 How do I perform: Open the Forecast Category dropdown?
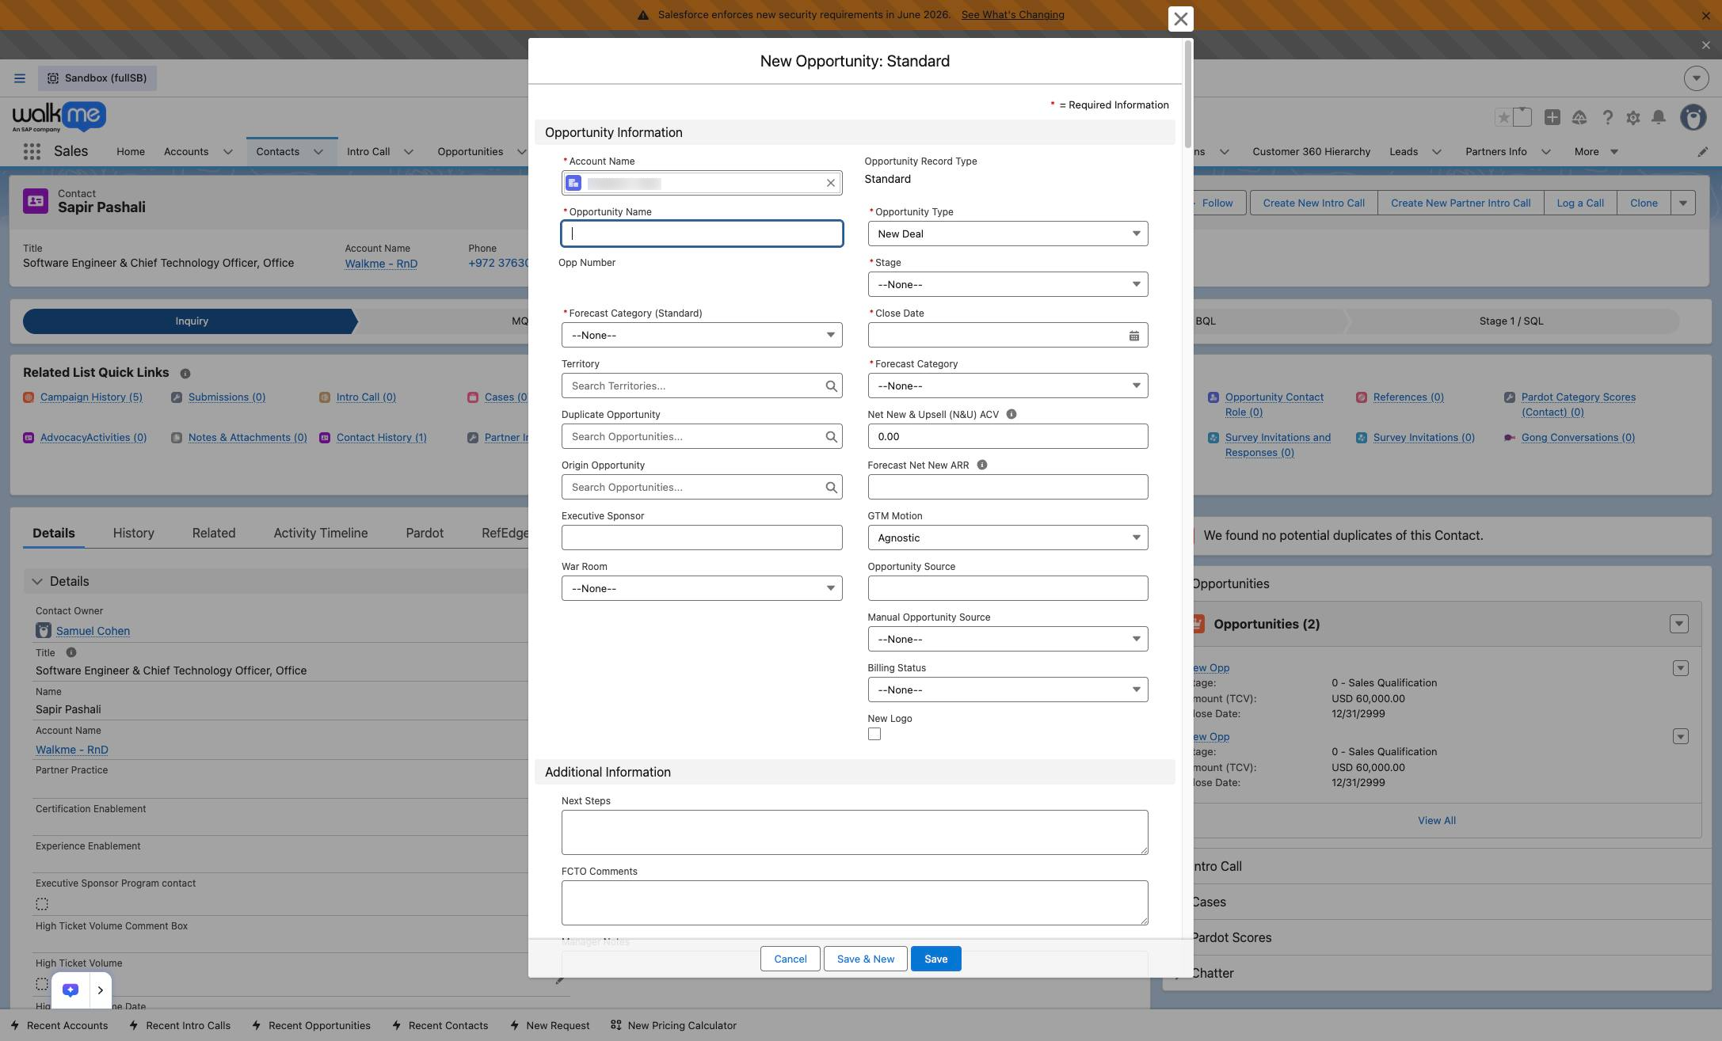[x=1008, y=386]
